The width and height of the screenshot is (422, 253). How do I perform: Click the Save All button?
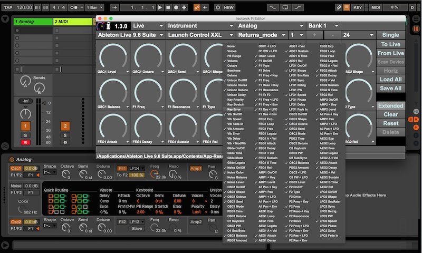(390, 88)
